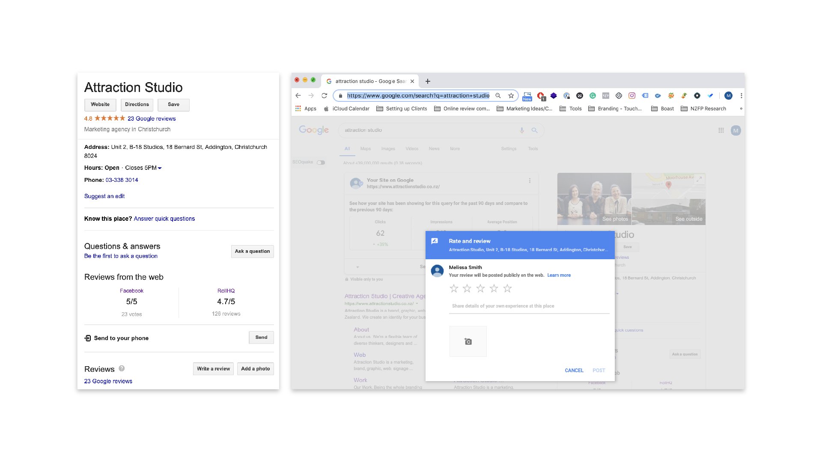Open the Marketing Ideas bookmark folder

coord(524,109)
